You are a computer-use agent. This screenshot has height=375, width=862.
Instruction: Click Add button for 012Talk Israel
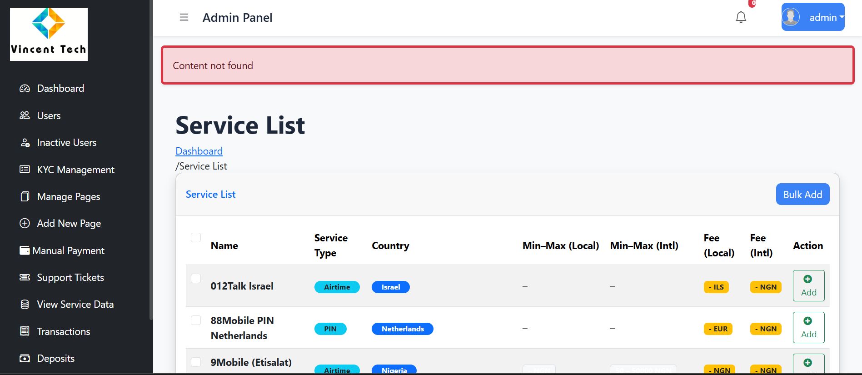pos(808,285)
